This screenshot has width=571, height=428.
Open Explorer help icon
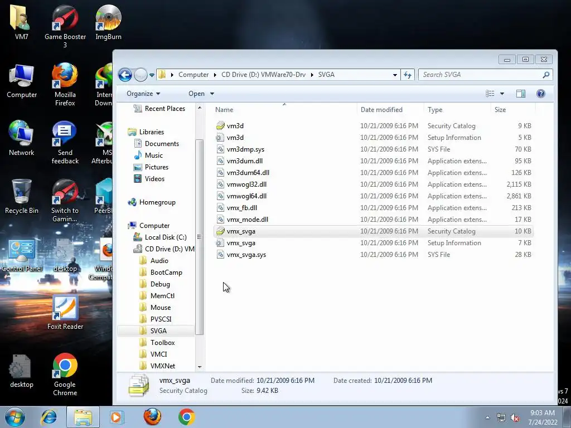[x=541, y=94]
